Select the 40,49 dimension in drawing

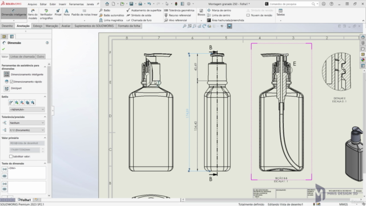(x=196, y=67)
